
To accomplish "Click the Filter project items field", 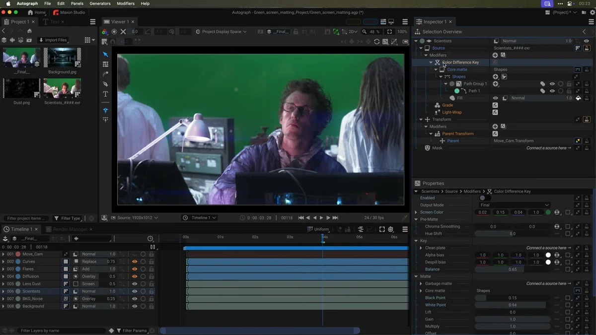I will pos(25,218).
